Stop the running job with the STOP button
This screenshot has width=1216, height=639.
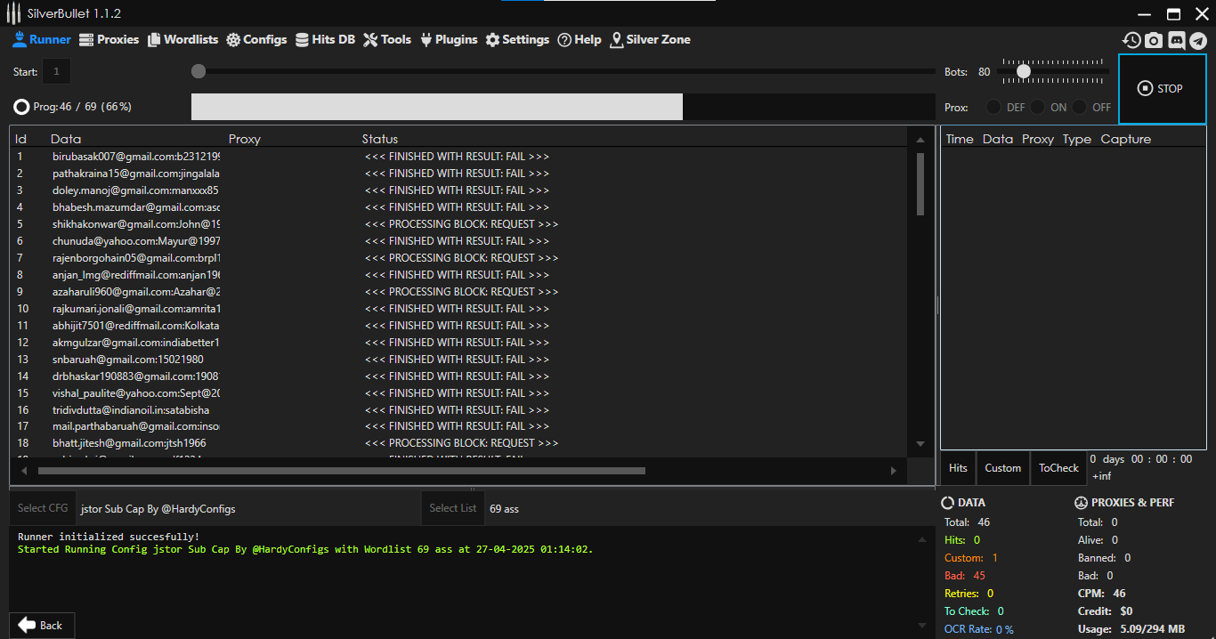pos(1162,89)
